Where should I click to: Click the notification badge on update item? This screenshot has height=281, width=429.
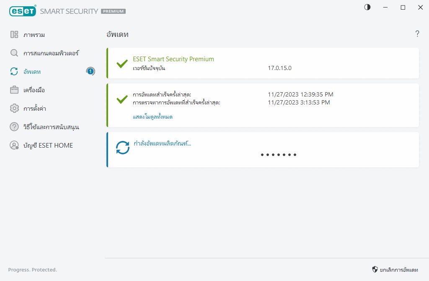(90, 72)
